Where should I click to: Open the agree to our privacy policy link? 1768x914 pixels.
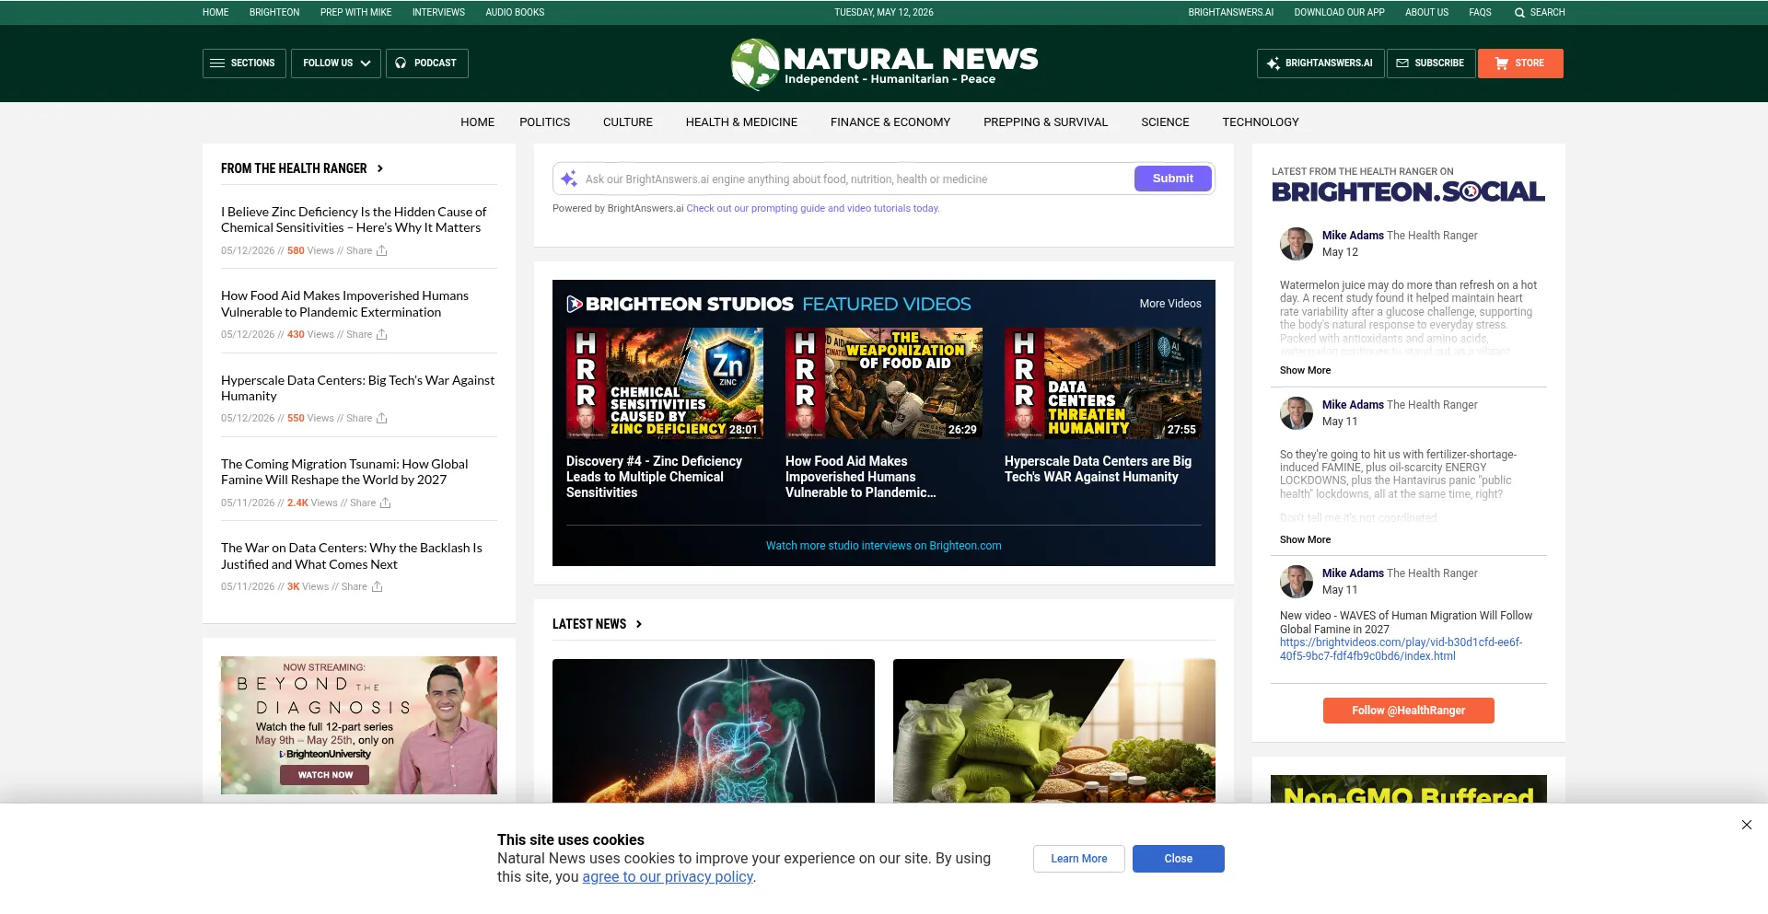pos(668,877)
